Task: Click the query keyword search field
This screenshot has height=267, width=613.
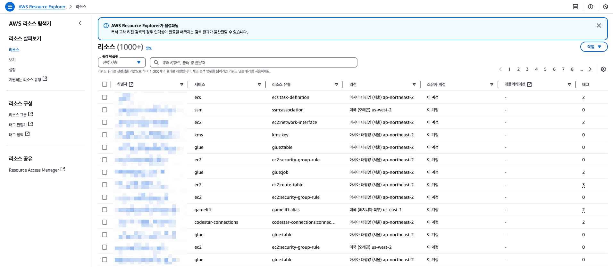Action: click(254, 62)
